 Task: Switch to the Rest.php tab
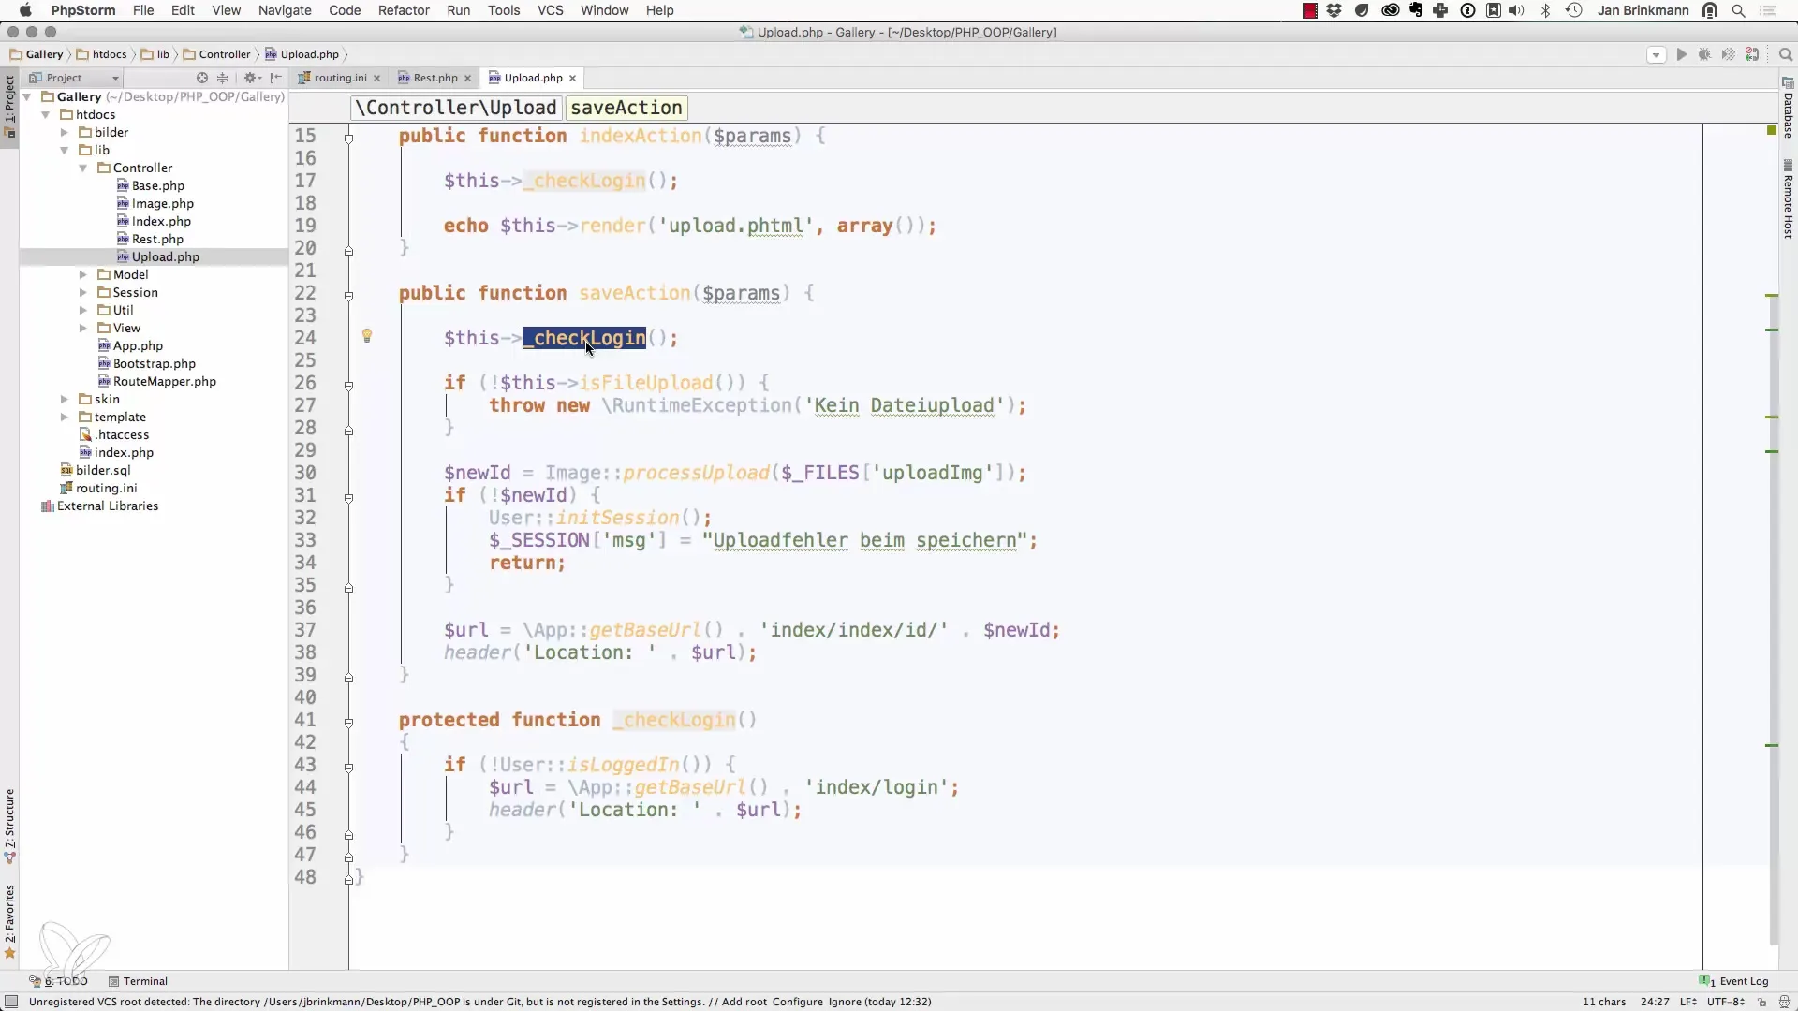435,78
